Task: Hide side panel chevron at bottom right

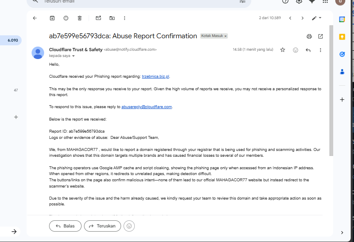Action: click(342, 232)
